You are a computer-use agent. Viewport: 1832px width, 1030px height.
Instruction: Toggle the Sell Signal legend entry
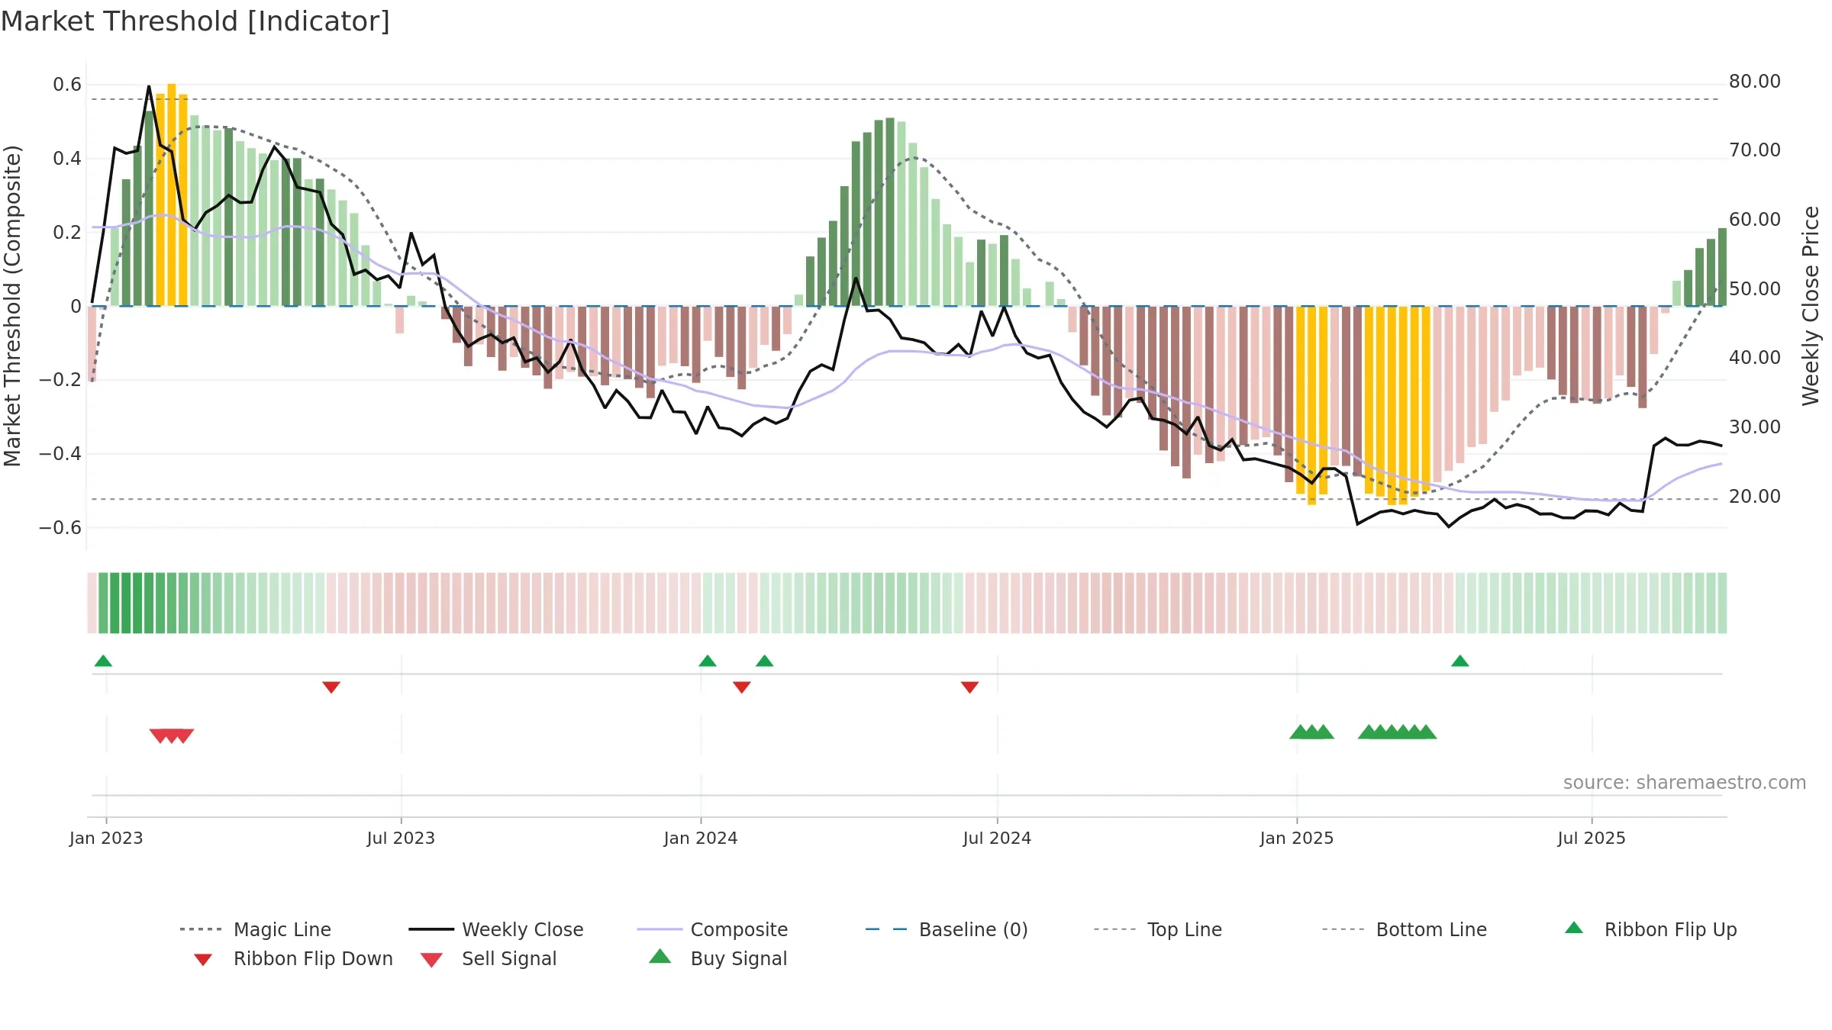489,958
